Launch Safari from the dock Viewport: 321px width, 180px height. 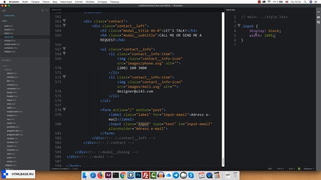coord(93,175)
